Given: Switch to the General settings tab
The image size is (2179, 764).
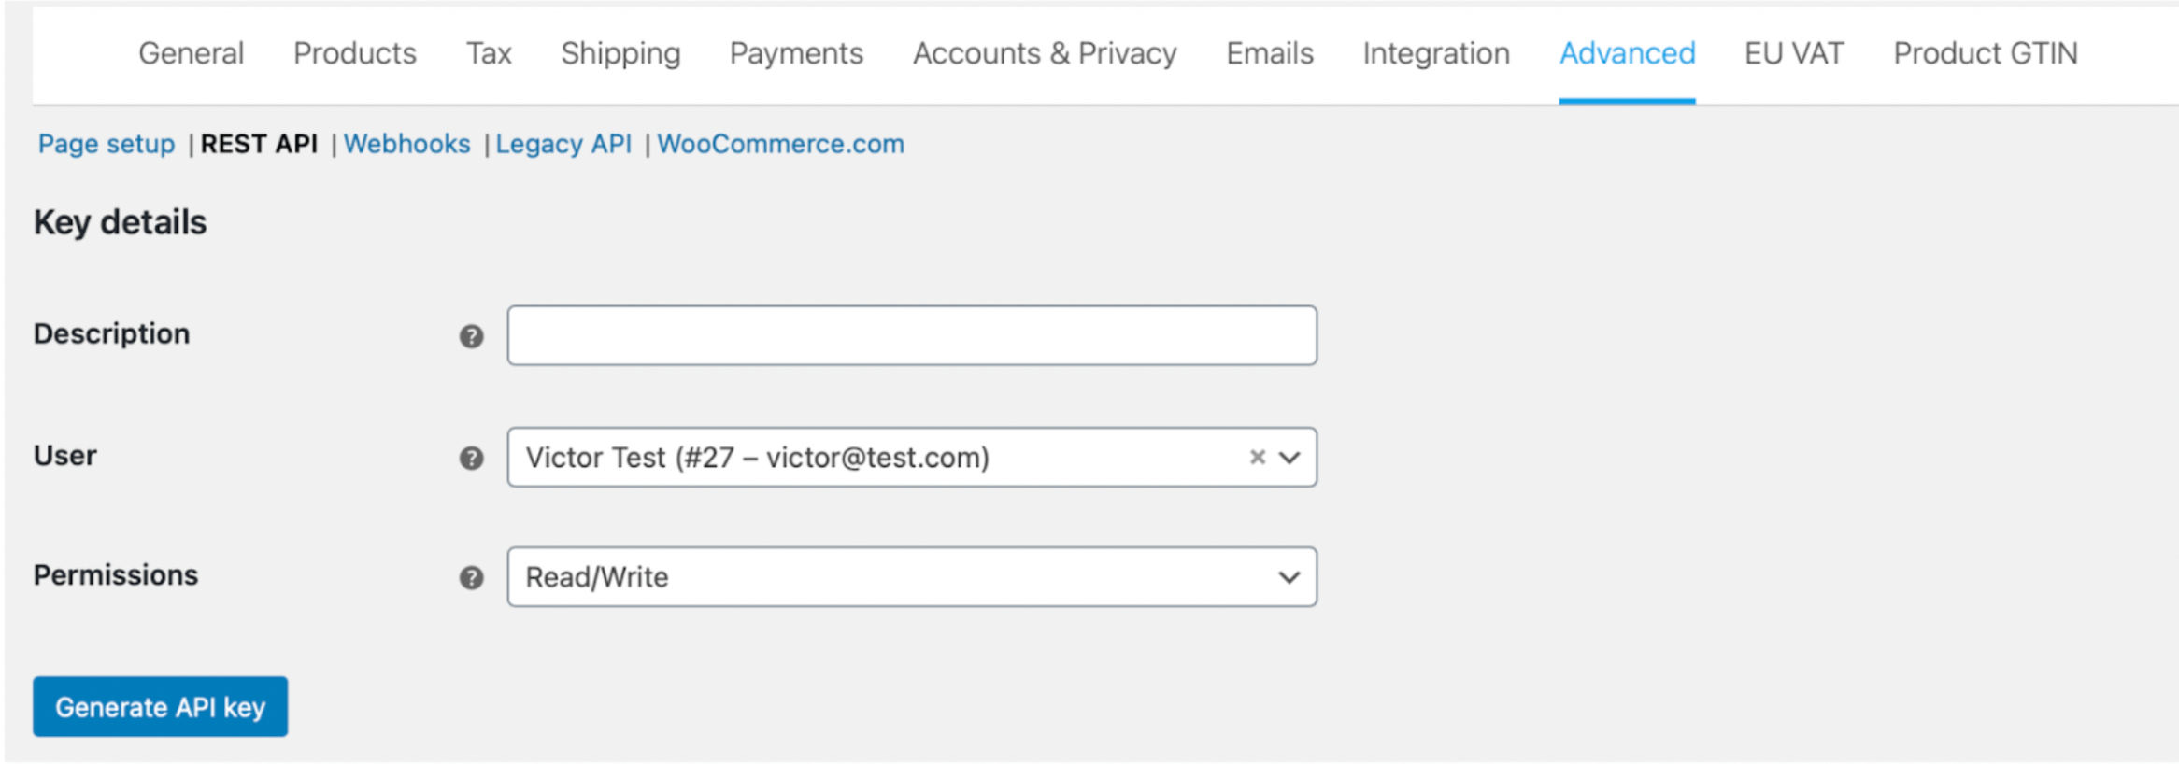Looking at the screenshot, I should pyautogui.click(x=191, y=53).
